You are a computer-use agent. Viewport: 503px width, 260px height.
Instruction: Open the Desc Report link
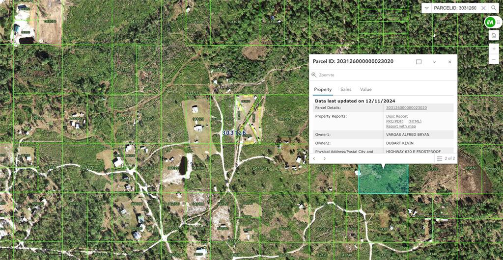pyautogui.click(x=396, y=116)
